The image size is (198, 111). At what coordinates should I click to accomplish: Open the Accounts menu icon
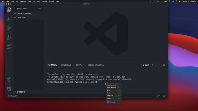9,80
